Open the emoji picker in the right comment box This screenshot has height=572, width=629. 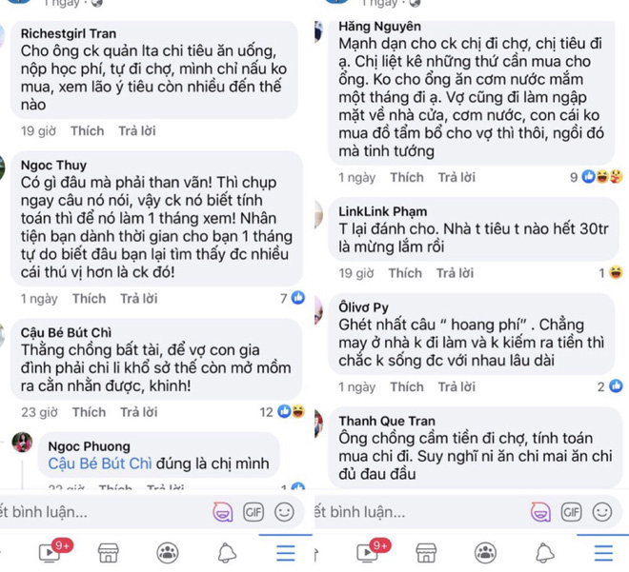602,511
